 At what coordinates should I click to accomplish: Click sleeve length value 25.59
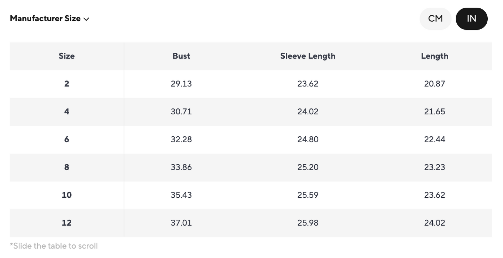click(308, 195)
